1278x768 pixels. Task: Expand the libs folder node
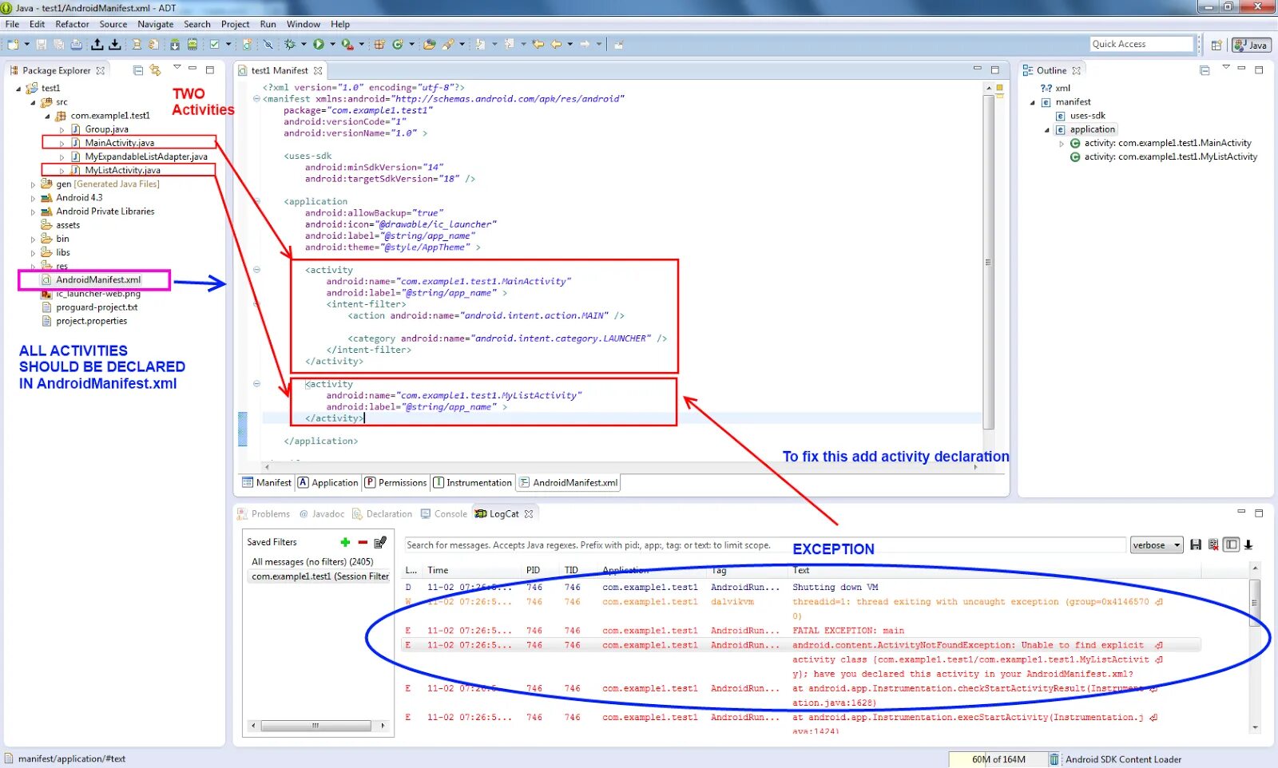tap(34, 252)
